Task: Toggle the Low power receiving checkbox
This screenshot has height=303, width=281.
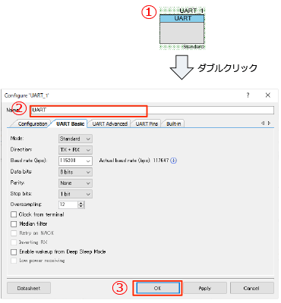Action: tap(14, 261)
